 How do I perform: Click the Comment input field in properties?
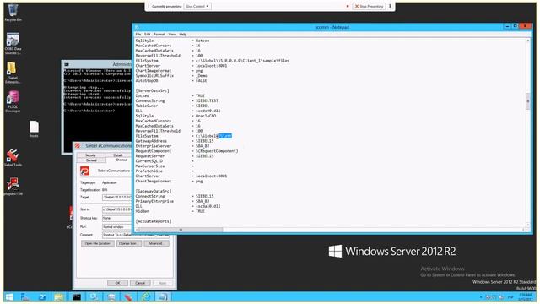point(135,235)
